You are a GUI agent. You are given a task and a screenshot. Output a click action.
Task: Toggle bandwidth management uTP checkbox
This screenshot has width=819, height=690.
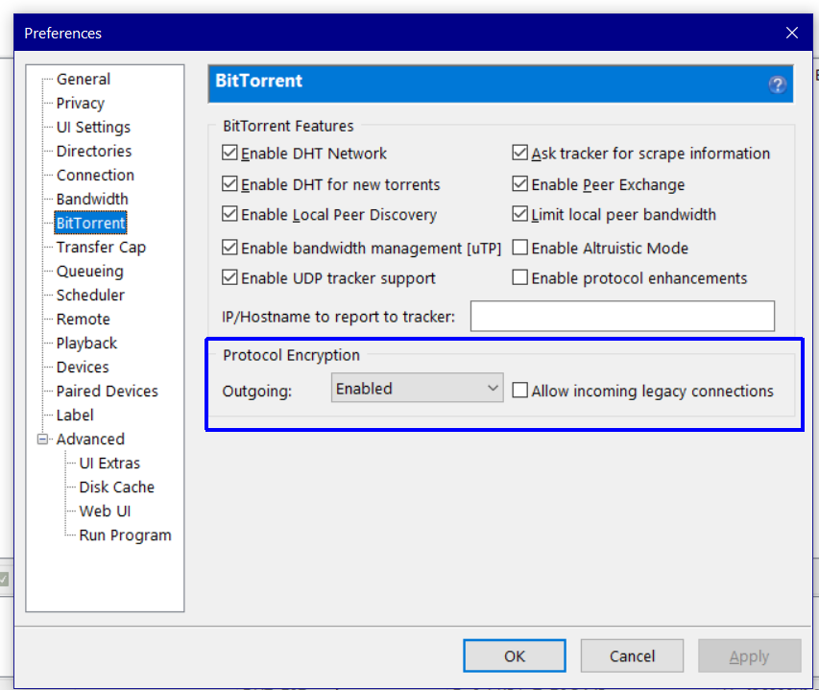tap(229, 248)
